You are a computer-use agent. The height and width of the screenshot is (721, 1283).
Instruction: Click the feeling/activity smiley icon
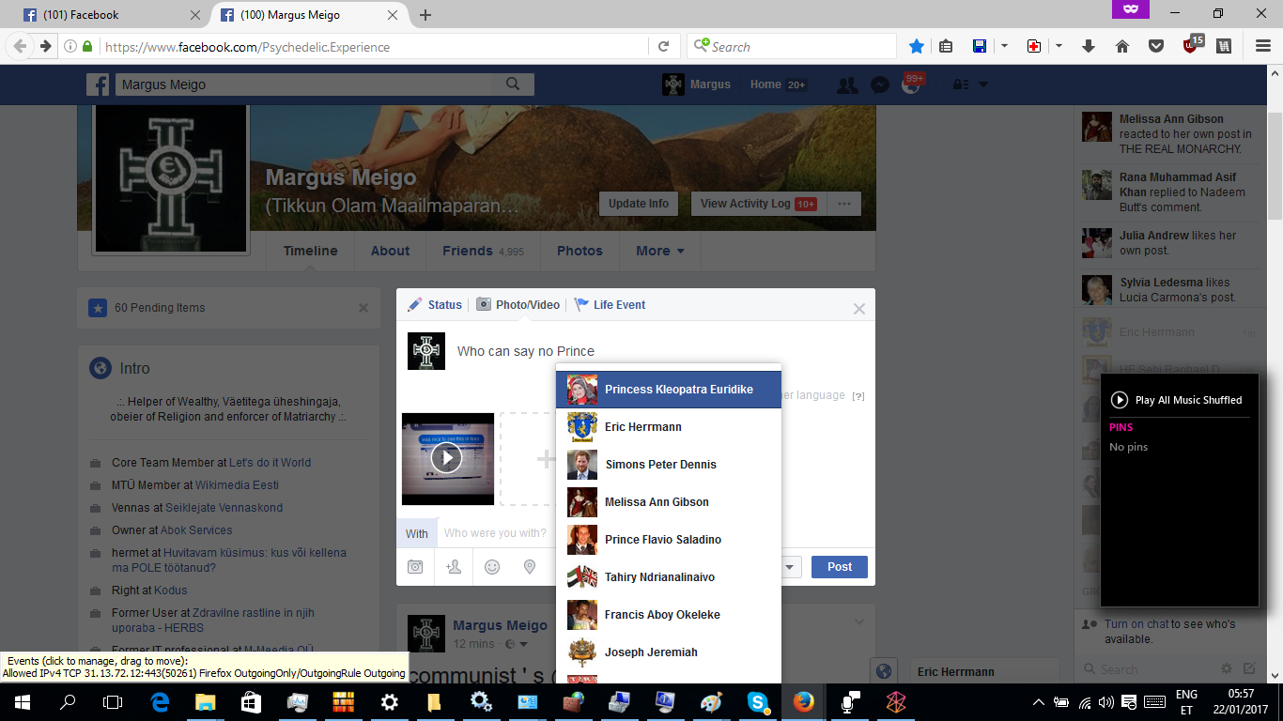[x=492, y=567]
